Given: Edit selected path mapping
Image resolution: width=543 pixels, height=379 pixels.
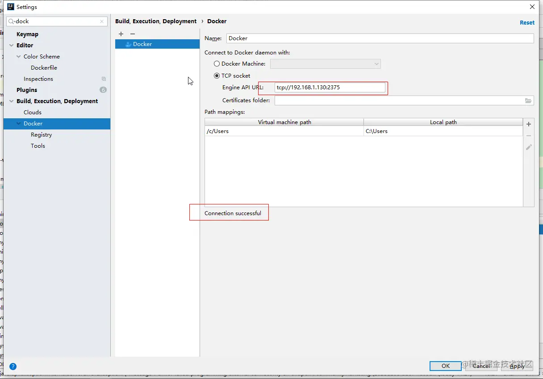Looking at the screenshot, I should (x=529, y=147).
